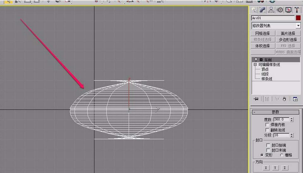
Task: Collapse the 可编辑样条线 tree node
Action: point(255,65)
